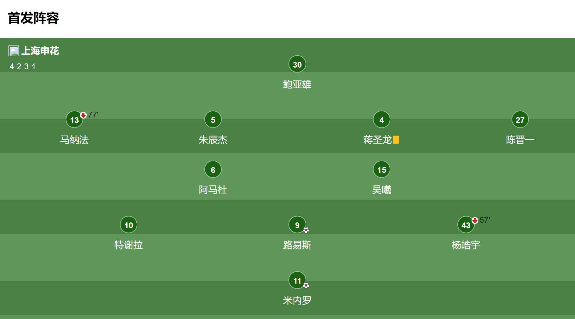Screen dimensions: 575x319
Task: Click goalkeeper number 30 badge
Action: (297, 64)
